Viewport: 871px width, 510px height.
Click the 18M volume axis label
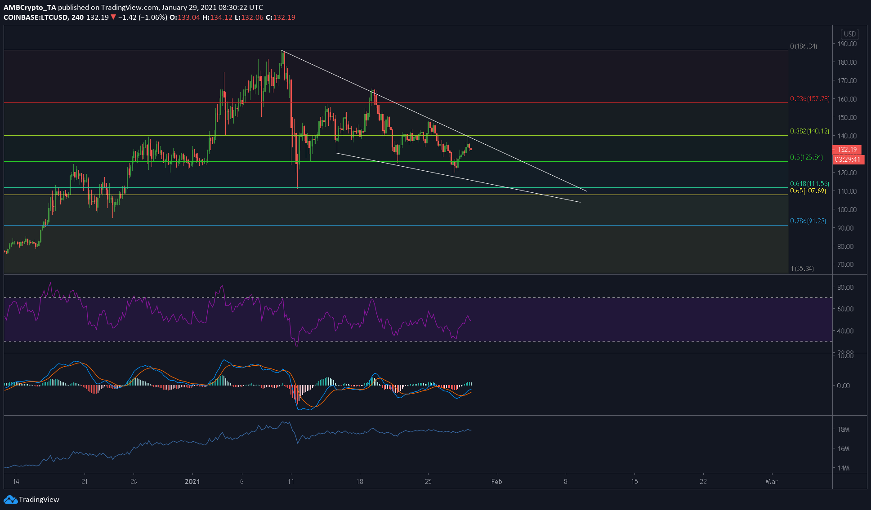(x=843, y=430)
